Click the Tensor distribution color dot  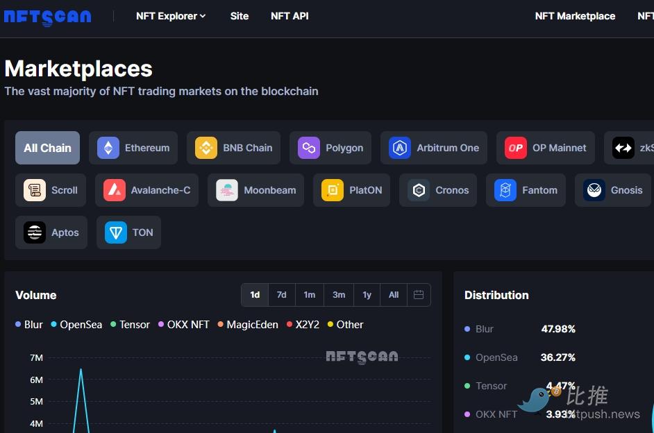click(x=467, y=386)
